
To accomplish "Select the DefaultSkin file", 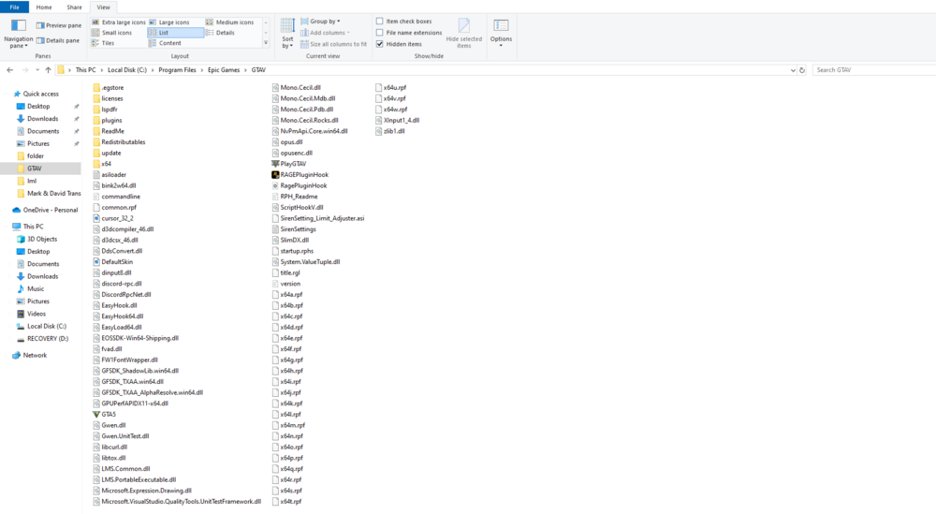I will 113,262.
